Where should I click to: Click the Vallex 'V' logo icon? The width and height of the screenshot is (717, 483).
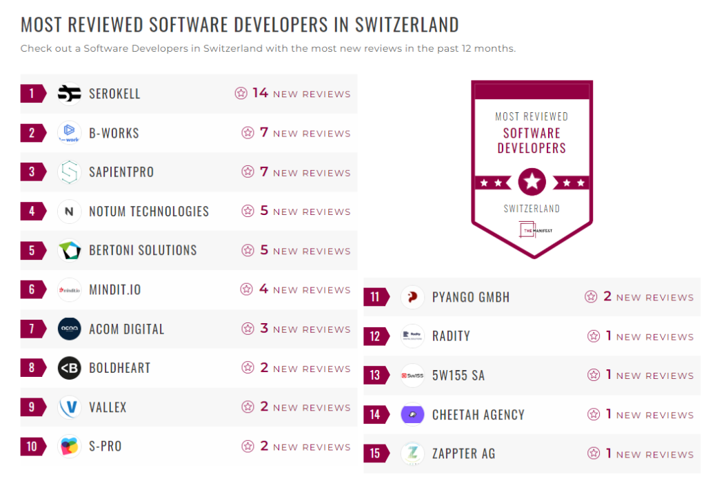tap(68, 407)
